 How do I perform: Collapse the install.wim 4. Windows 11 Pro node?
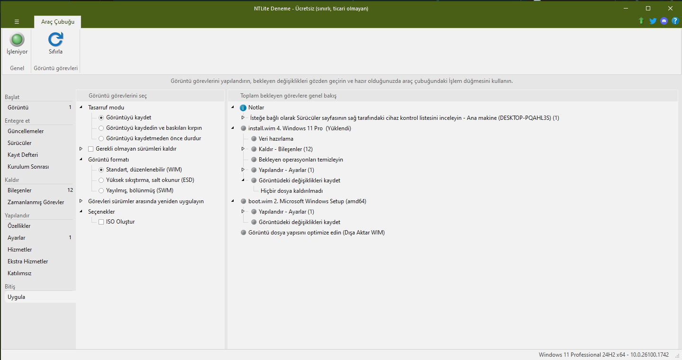pyautogui.click(x=233, y=128)
